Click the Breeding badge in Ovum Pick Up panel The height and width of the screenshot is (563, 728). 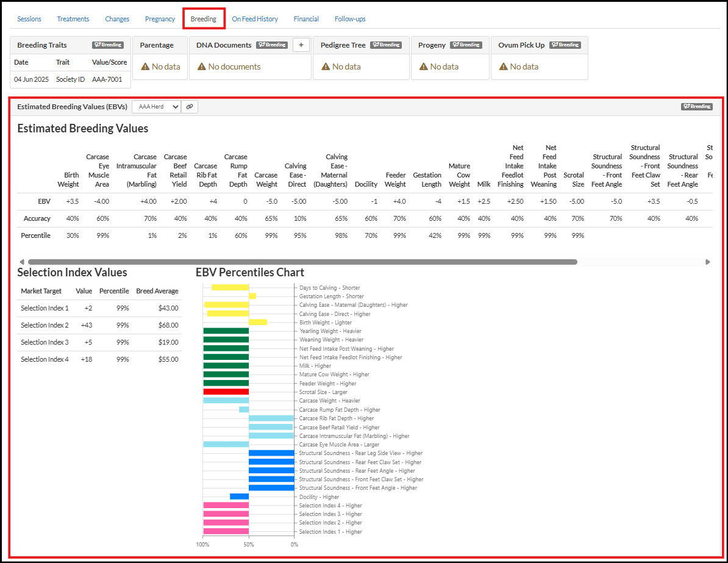pos(565,45)
